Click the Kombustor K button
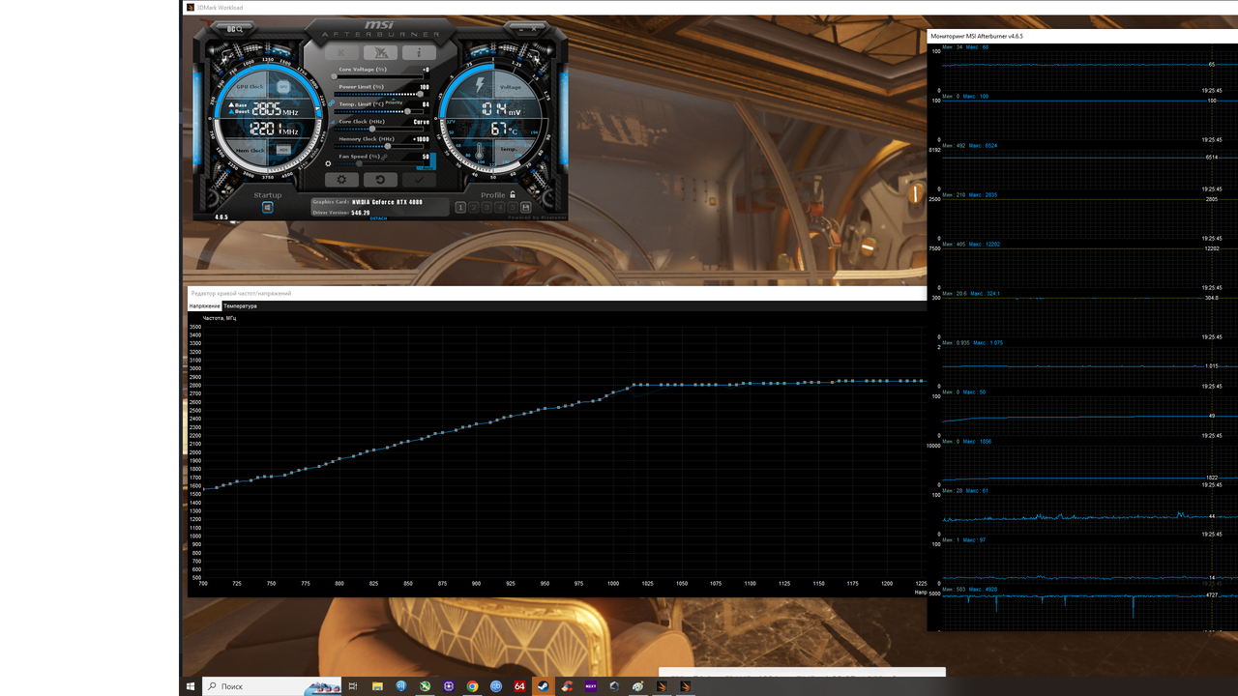The image size is (1238, 696). (x=341, y=52)
